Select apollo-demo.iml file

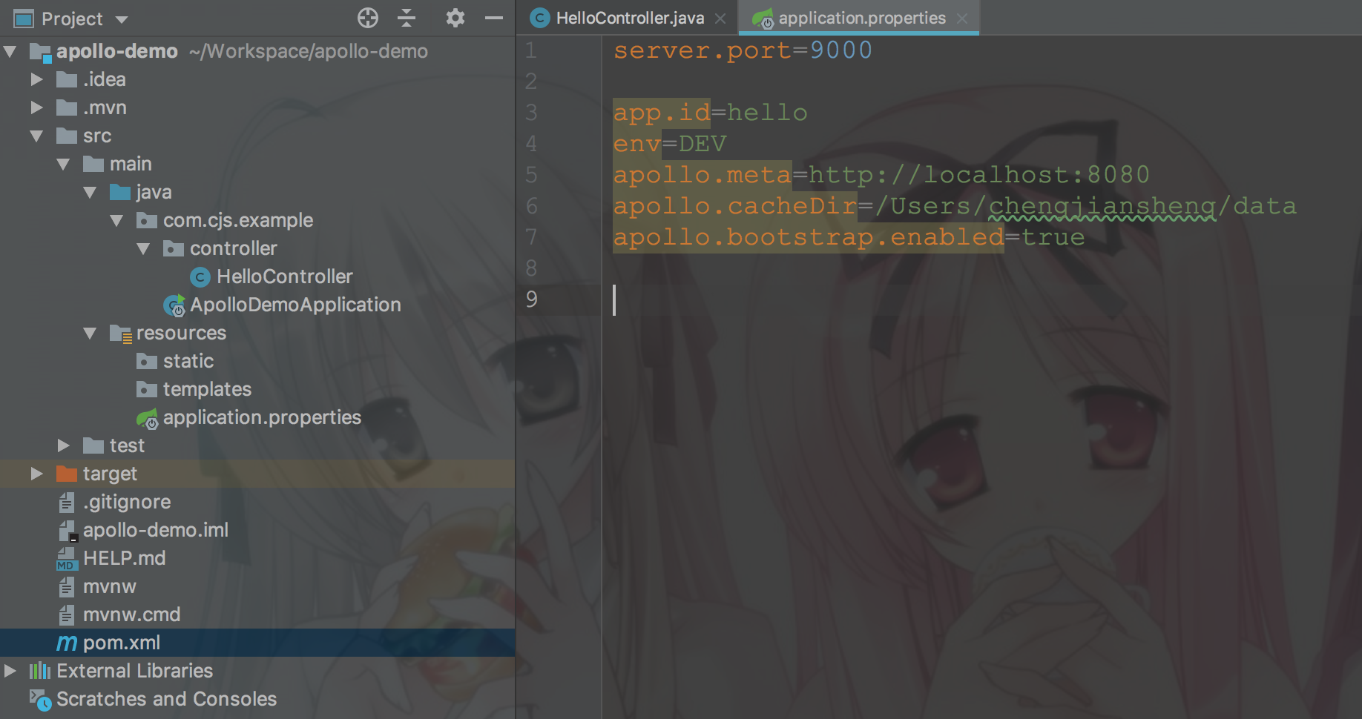click(x=156, y=530)
